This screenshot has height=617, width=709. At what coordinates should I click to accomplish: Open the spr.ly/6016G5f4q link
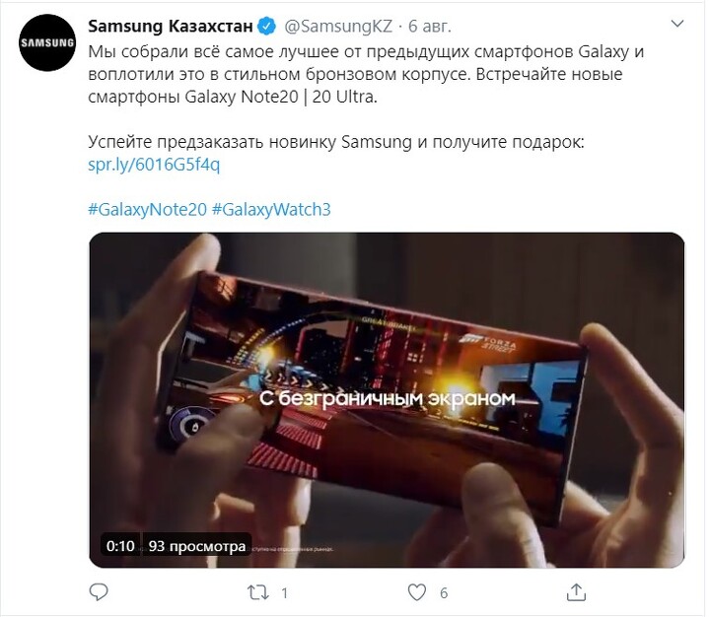[154, 165]
